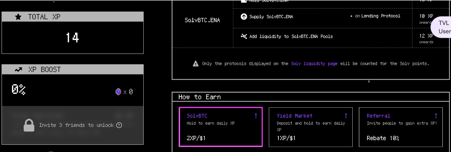Click the upload arrow icon for Supply SolvBTC.ENA
The width and height of the screenshot is (451, 152).
244,17
